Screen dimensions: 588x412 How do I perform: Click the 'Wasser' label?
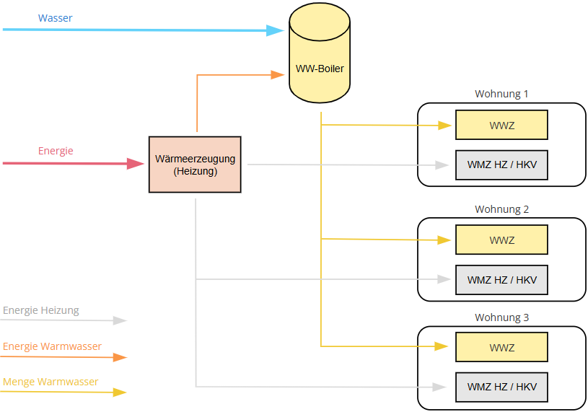[55, 18]
